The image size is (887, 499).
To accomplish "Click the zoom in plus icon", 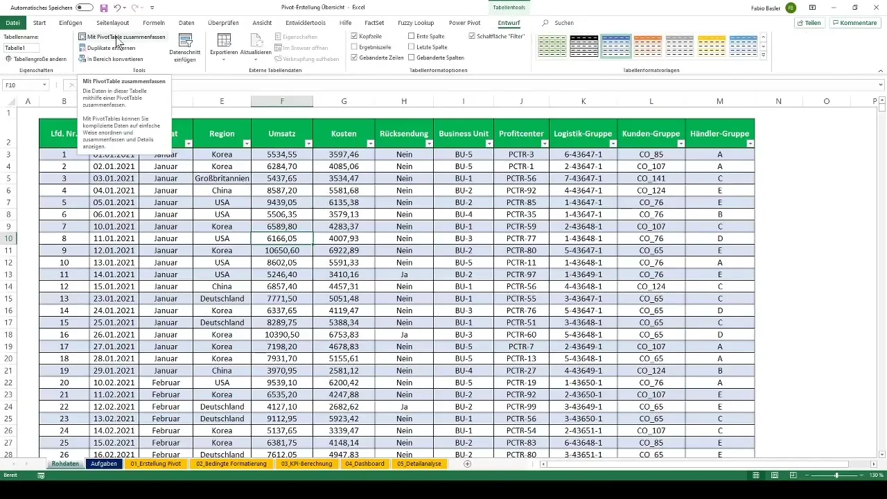I will [863, 475].
